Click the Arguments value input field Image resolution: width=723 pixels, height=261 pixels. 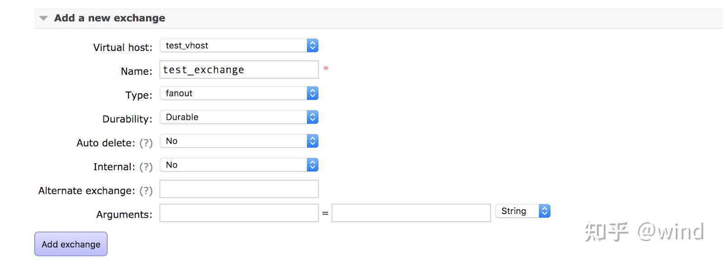(411, 213)
